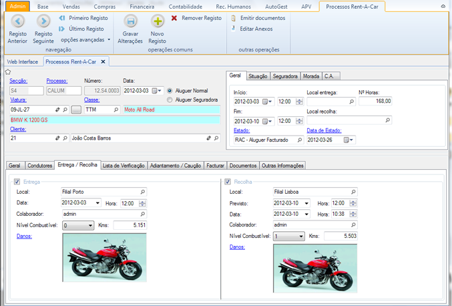This screenshot has height=306, width=452.
Task: Select the Aluguer Seguradora radio button
Action: click(x=170, y=100)
